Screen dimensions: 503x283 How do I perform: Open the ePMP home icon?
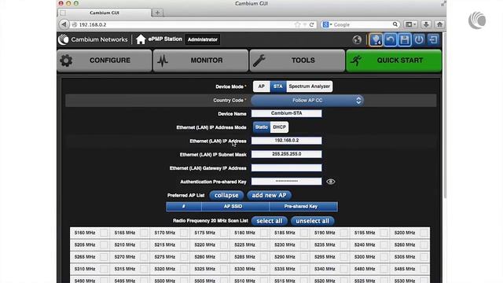click(x=141, y=39)
